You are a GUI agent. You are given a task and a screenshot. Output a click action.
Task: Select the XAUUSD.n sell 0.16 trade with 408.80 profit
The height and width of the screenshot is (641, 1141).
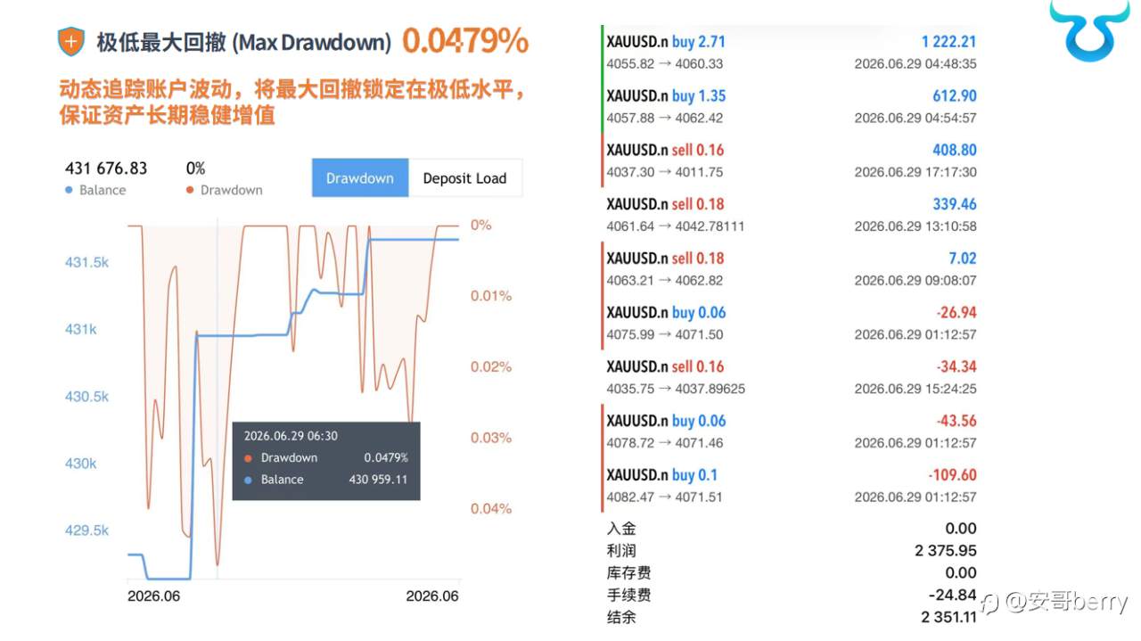pos(790,160)
